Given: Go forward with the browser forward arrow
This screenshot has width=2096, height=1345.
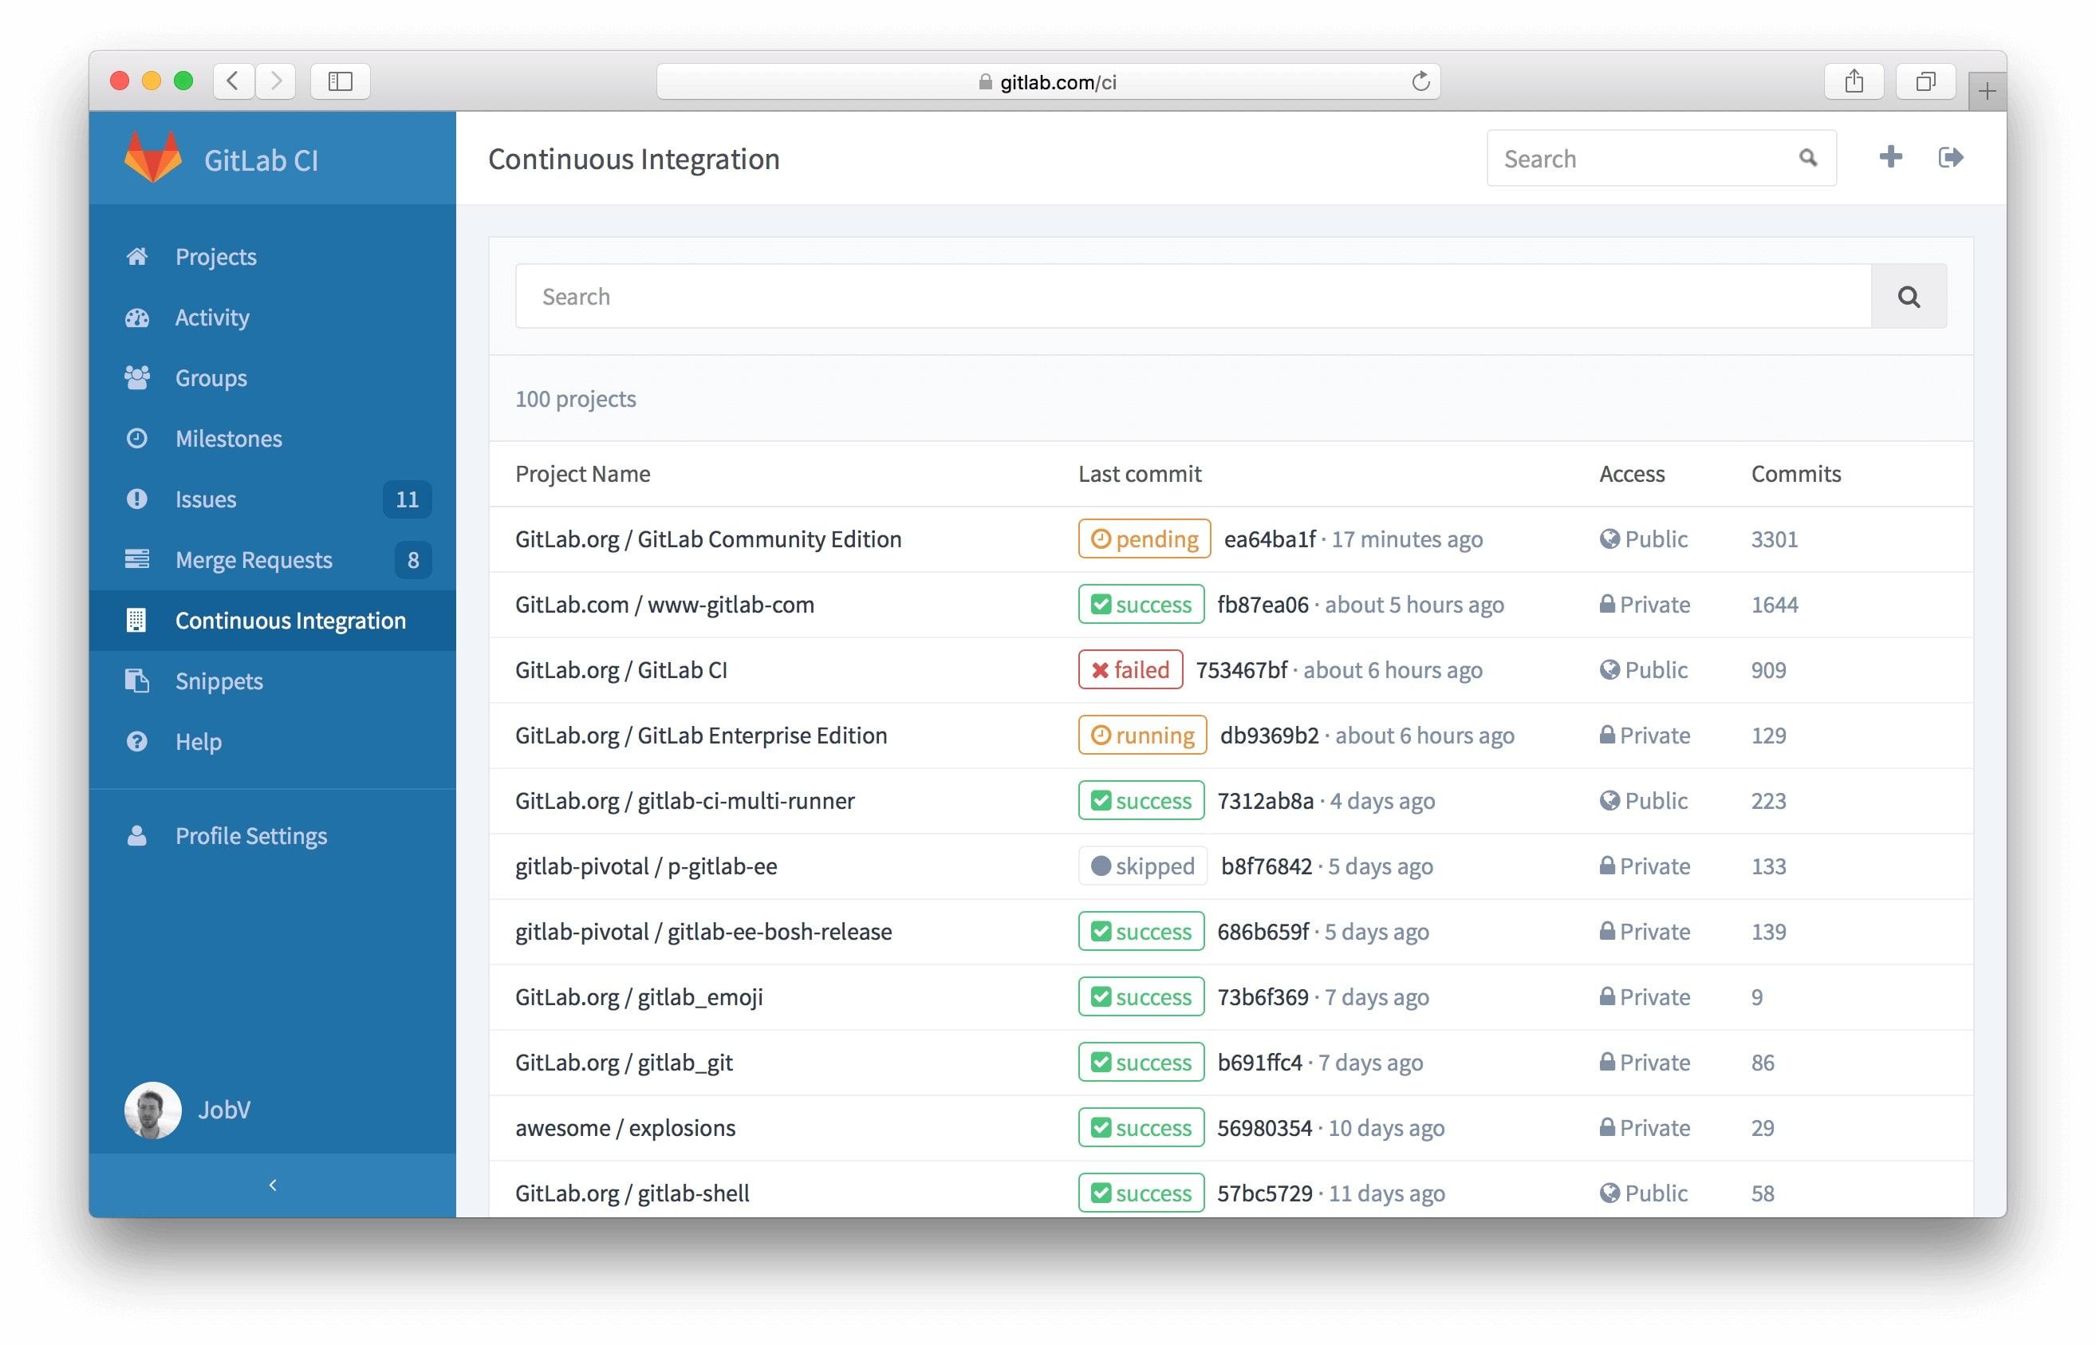Looking at the screenshot, I should click(x=276, y=81).
